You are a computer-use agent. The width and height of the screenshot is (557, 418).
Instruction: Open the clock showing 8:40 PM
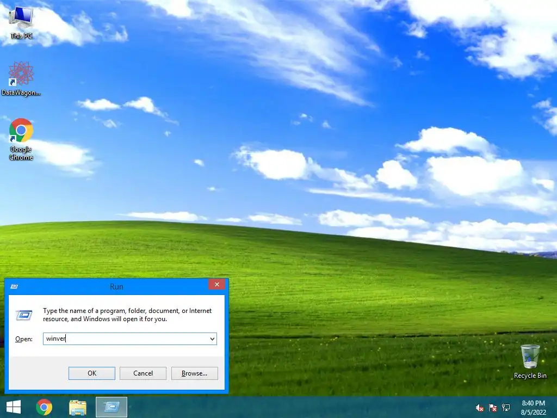(533, 408)
